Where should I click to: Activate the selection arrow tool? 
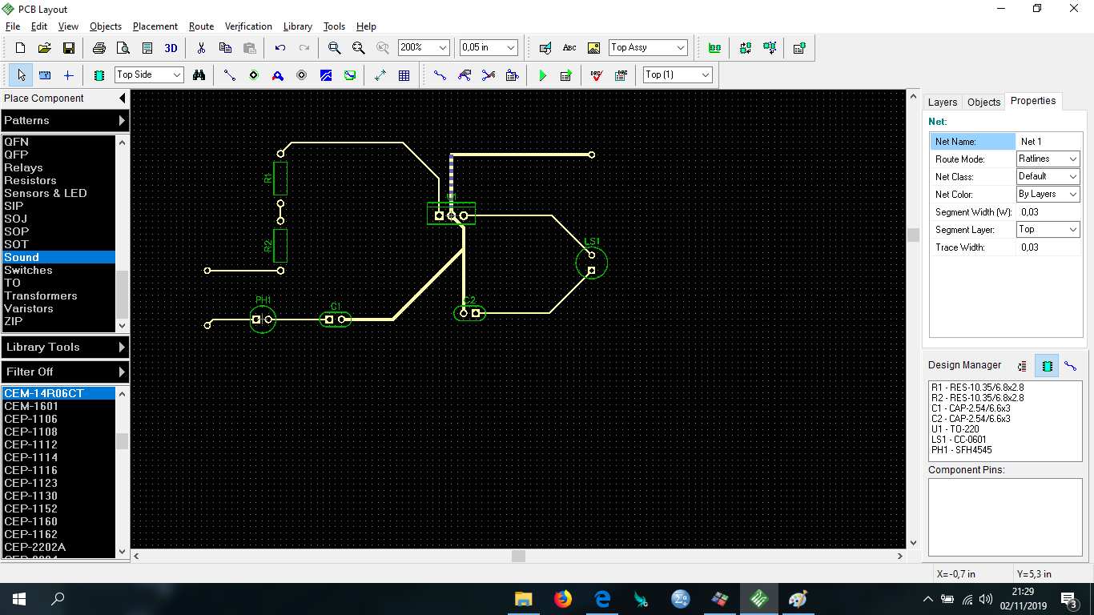[20, 74]
